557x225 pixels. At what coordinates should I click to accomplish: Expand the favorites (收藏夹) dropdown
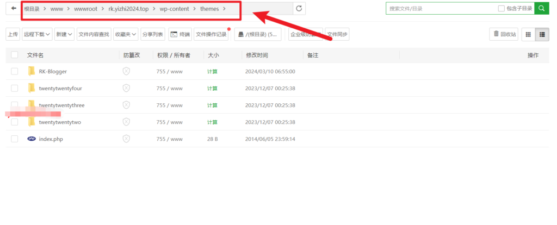[126, 34]
